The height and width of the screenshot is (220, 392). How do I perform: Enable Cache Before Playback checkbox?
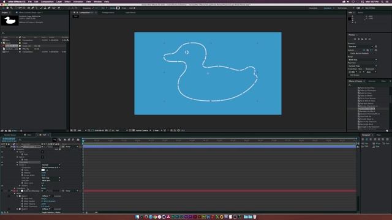click(x=349, y=53)
